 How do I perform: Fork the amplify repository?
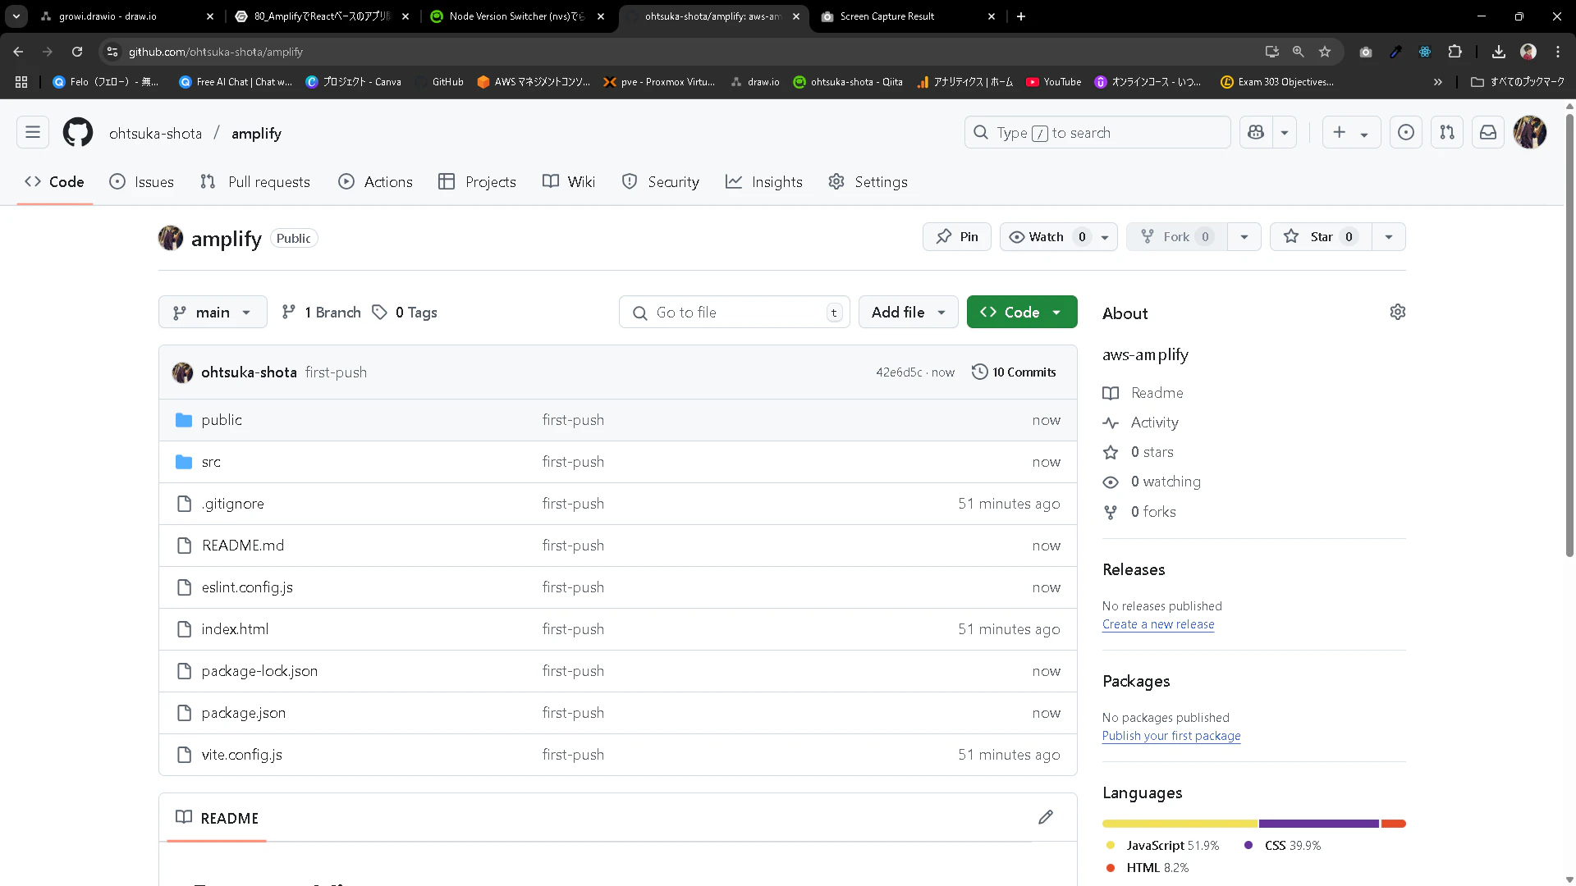tap(1177, 237)
